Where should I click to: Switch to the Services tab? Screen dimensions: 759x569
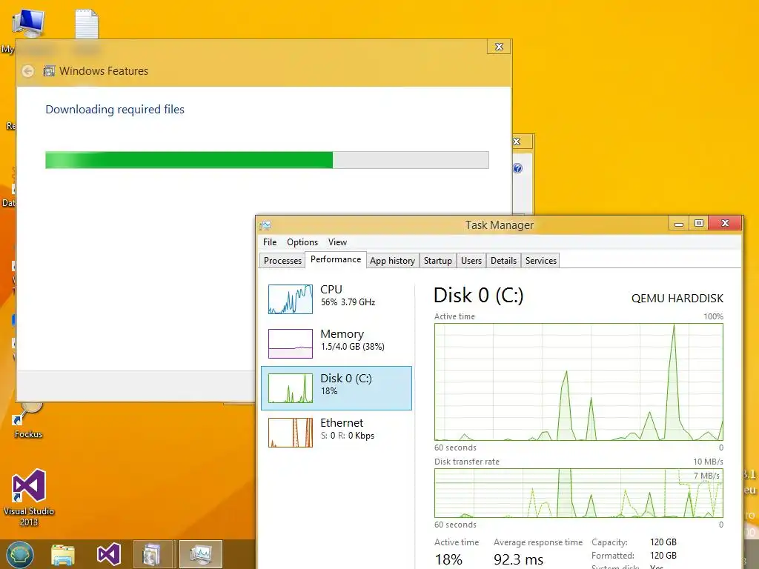click(x=540, y=261)
